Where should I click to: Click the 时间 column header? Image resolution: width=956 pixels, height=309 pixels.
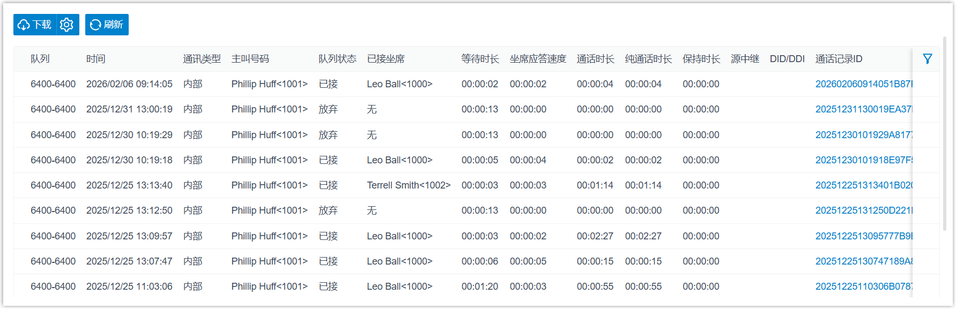coord(96,59)
